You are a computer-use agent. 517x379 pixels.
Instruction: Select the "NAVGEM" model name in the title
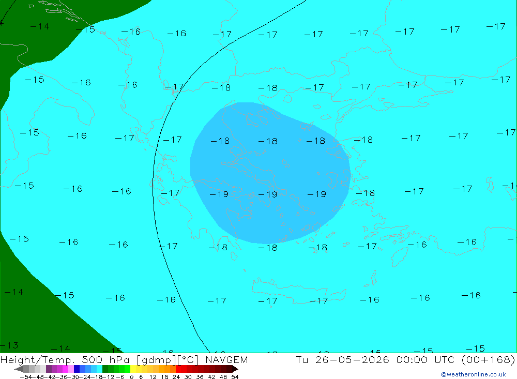coord(226,359)
